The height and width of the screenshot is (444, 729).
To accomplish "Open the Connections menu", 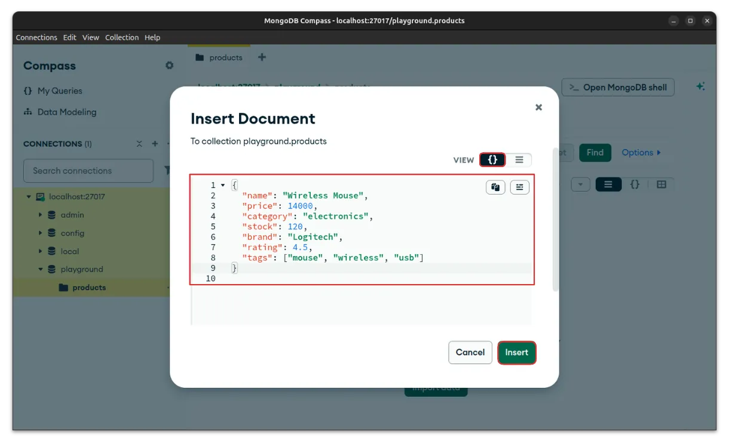I will pos(36,37).
